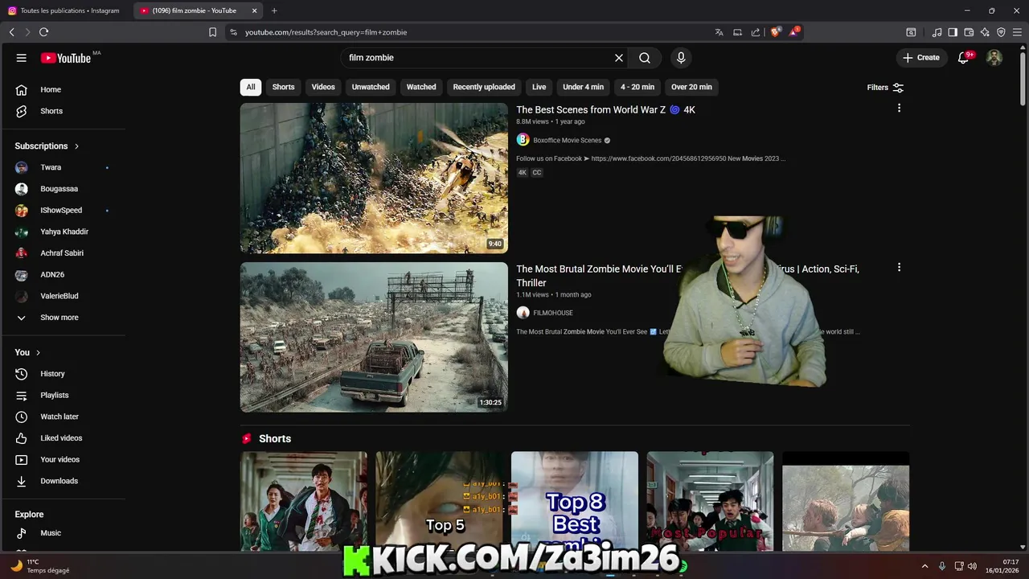Expand Subscriptions section chevron
1029x579 pixels.
click(76, 146)
